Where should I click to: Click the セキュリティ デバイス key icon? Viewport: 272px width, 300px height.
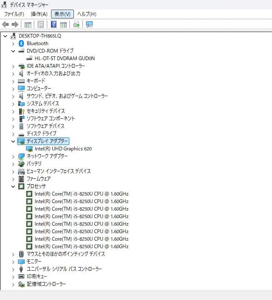21,111
